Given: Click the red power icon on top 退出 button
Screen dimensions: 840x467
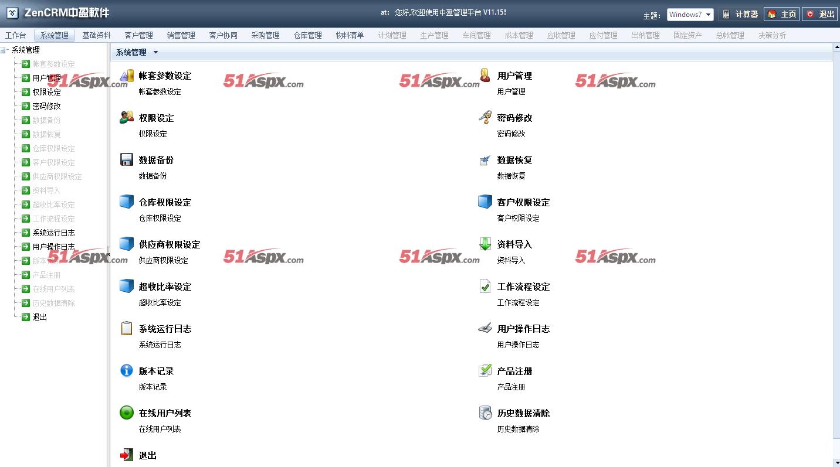Looking at the screenshot, I should click(810, 14).
